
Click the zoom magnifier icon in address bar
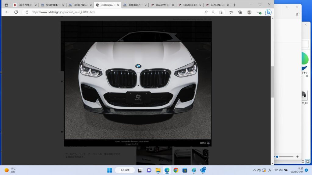(213, 12)
